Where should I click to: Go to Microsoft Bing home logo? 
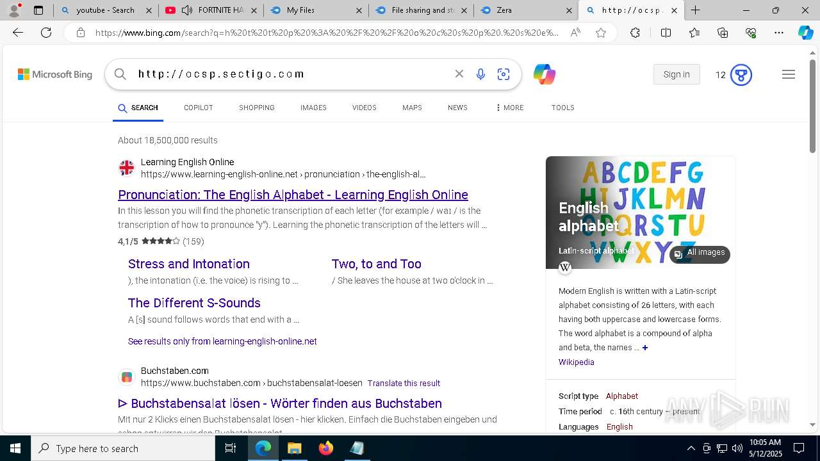pyautogui.click(x=55, y=74)
